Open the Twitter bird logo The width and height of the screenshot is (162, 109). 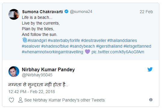pyautogui.click(x=150, y=69)
